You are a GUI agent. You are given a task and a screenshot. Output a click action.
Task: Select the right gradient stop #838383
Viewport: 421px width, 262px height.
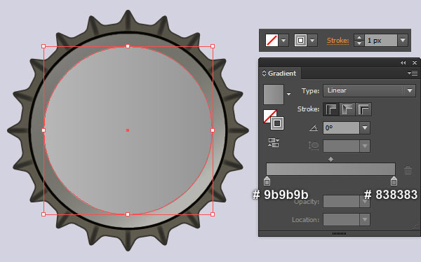pos(394,181)
